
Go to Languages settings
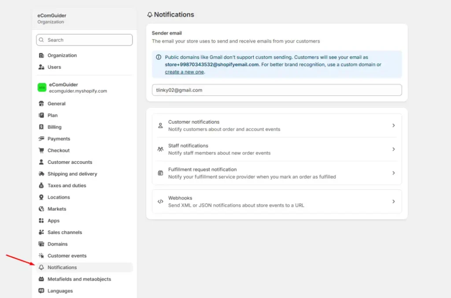84,291
